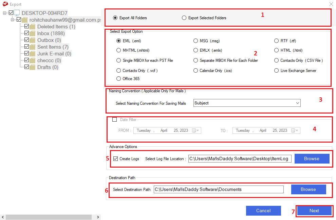Collapse the rohitchauhanw99@gmail.com node
The width and height of the screenshot is (336, 220).
coord(13,20)
